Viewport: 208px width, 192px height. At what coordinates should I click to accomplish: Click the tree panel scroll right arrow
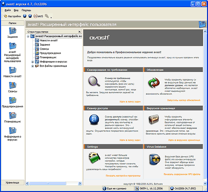pyautogui.click(x=80, y=183)
